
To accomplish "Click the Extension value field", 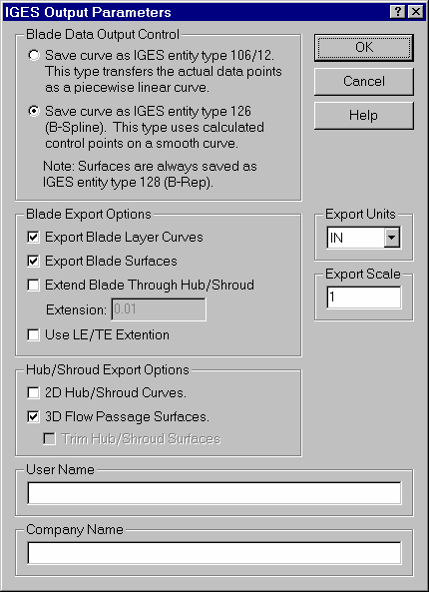I will click(159, 309).
